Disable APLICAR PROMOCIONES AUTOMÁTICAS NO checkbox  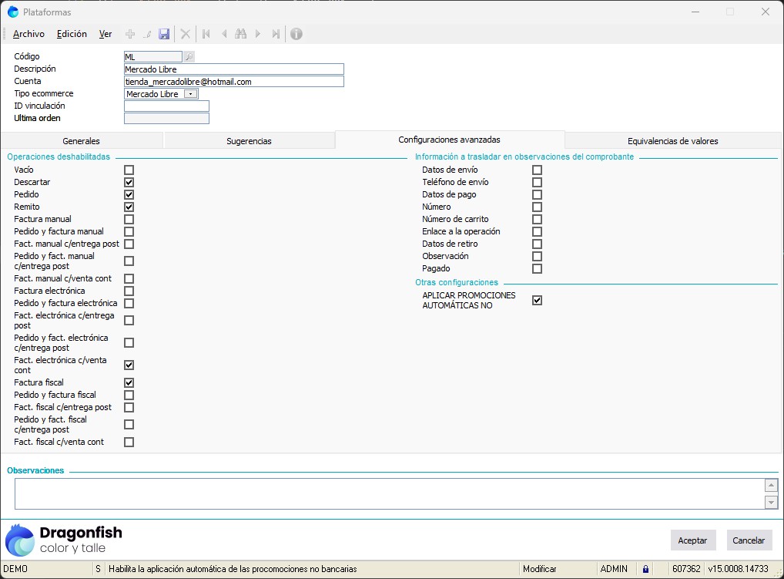(x=537, y=301)
